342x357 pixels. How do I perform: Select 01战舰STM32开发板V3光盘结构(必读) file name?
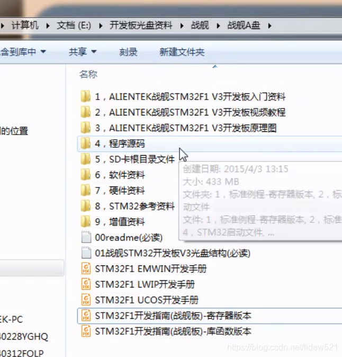tap(173, 253)
